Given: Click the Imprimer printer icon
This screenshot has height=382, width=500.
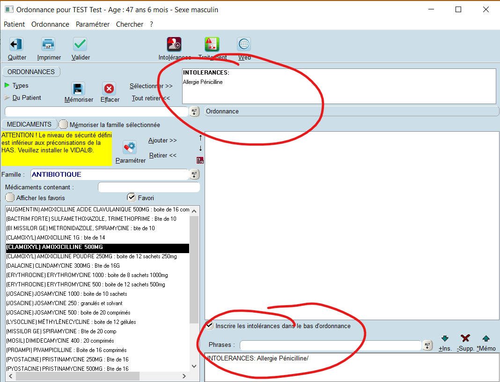Looking at the screenshot, I should tap(49, 45).
